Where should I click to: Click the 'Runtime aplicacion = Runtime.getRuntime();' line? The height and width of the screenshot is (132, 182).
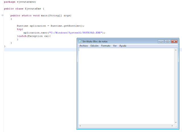(51, 26)
